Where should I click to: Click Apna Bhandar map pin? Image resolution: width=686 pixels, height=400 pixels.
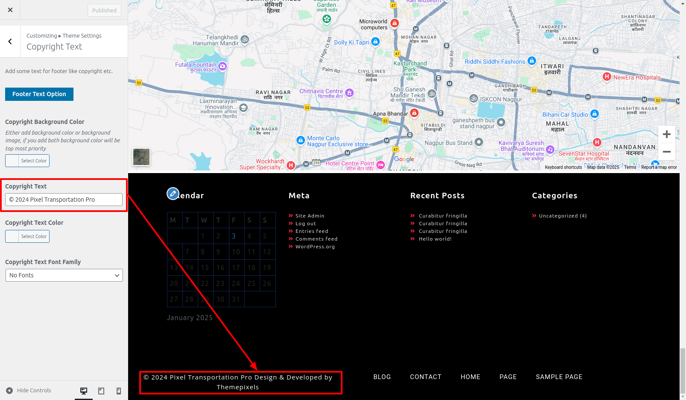pyautogui.click(x=414, y=113)
